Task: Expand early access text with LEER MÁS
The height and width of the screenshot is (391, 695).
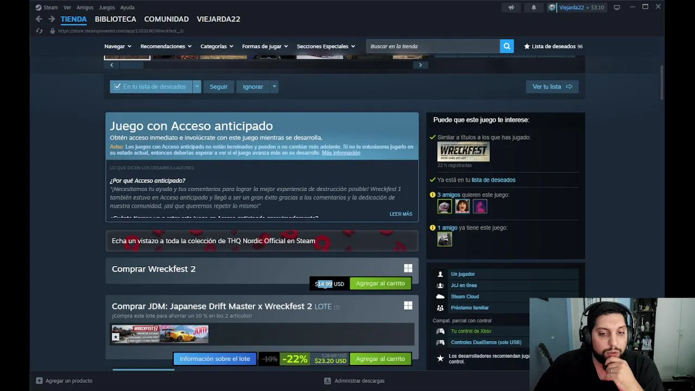Action: click(401, 214)
